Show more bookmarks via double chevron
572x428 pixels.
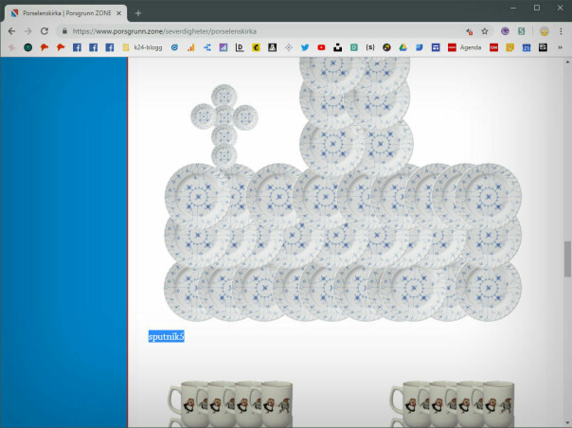560,47
